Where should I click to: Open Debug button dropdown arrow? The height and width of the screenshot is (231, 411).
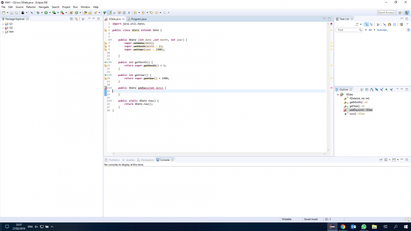[x=42, y=13]
